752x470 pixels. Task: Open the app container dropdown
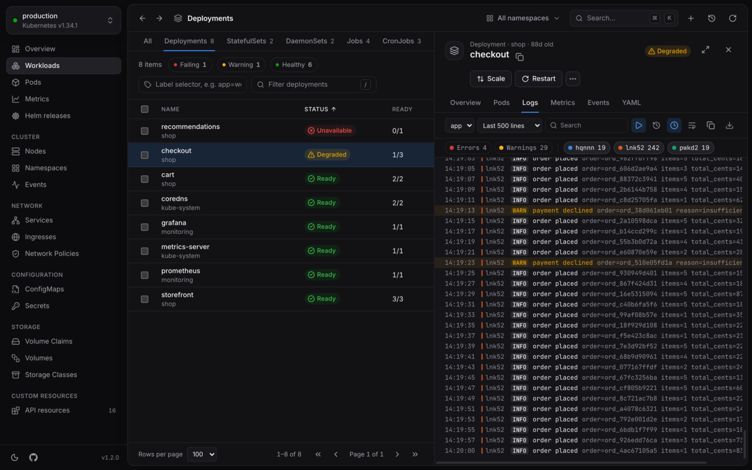[460, 125]
